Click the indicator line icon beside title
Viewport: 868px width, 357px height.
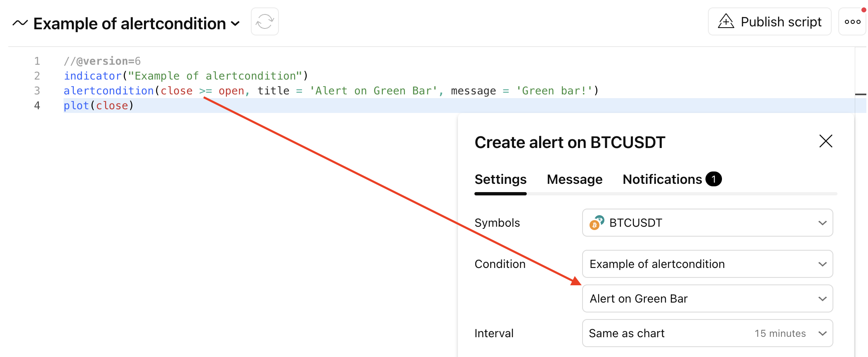coord(20,23)
